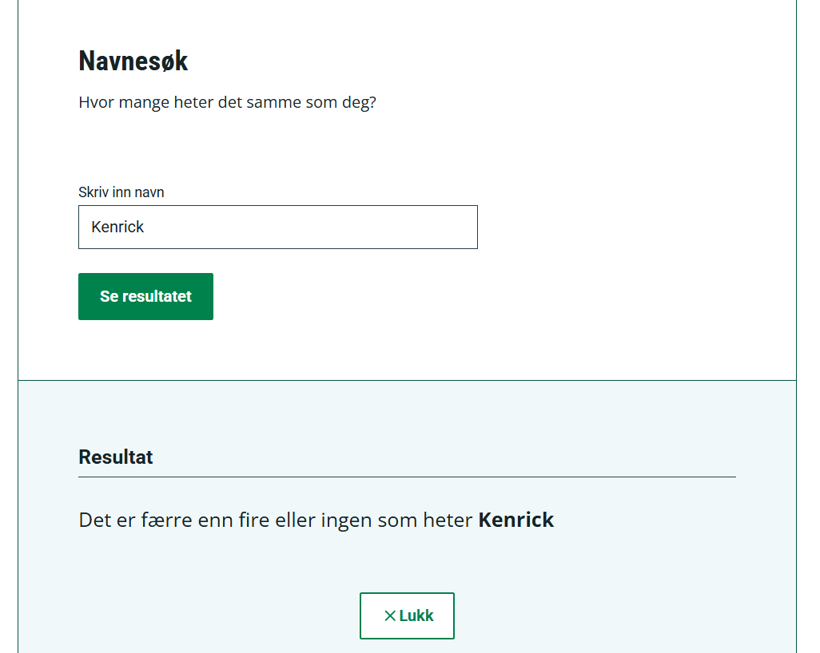Click the Kenrick text inside the input
The height and width of the screenshot is (653, 820).
coord(117,227)
